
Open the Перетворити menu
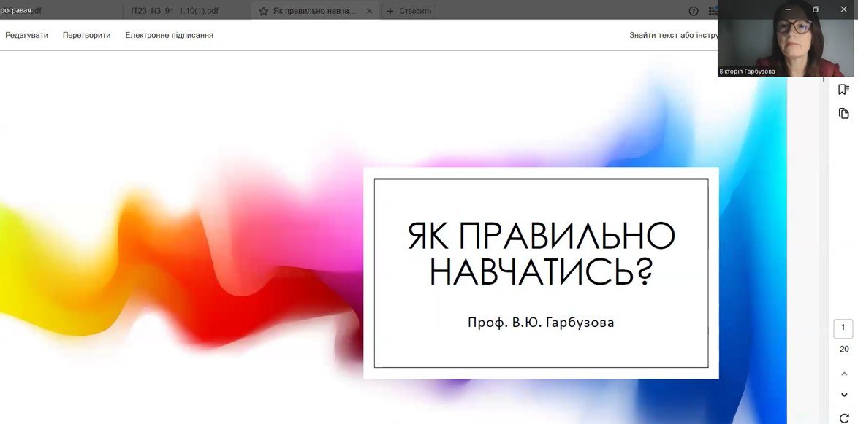(87, 35)
